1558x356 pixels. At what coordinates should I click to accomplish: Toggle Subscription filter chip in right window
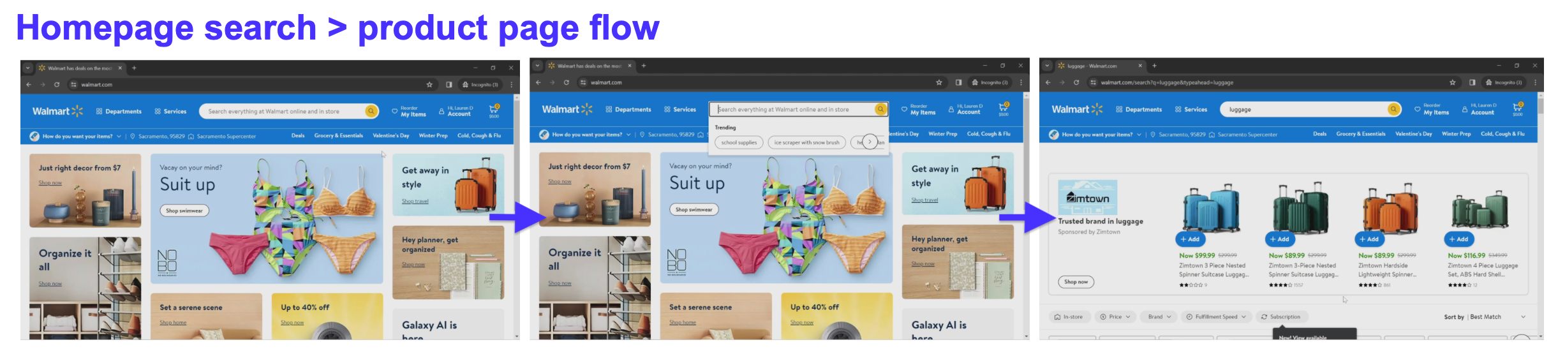(1280, 316)
